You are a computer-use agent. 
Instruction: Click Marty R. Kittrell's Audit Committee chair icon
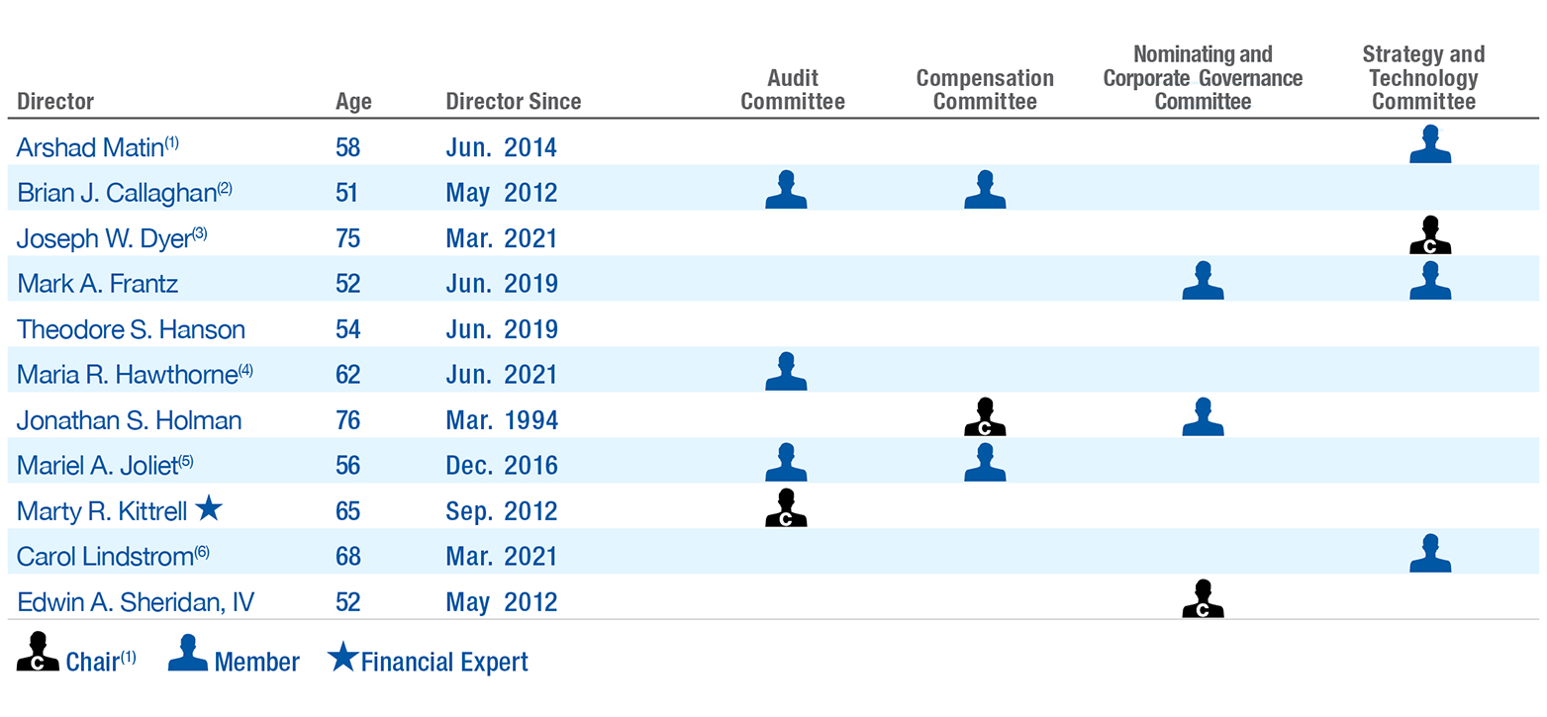coord(786,508)
